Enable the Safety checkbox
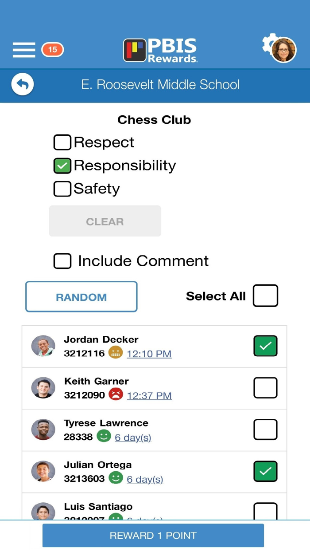310x552 pixels. point(62,189)
